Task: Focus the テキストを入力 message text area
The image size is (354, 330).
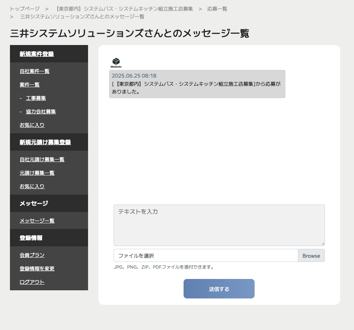Action: (x=219, y=225)
